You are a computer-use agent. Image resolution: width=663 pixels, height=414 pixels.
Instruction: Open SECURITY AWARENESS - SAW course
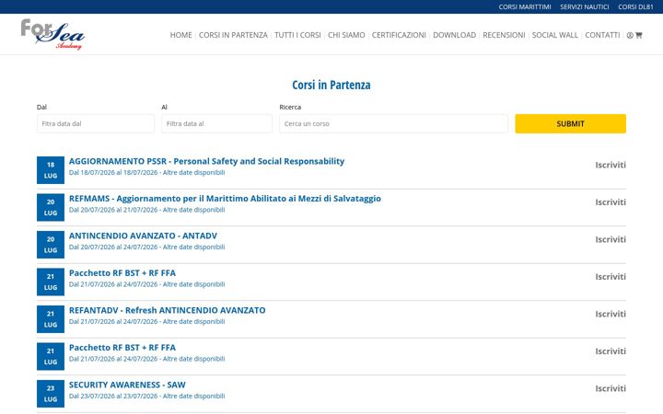[x=127, y=385]
